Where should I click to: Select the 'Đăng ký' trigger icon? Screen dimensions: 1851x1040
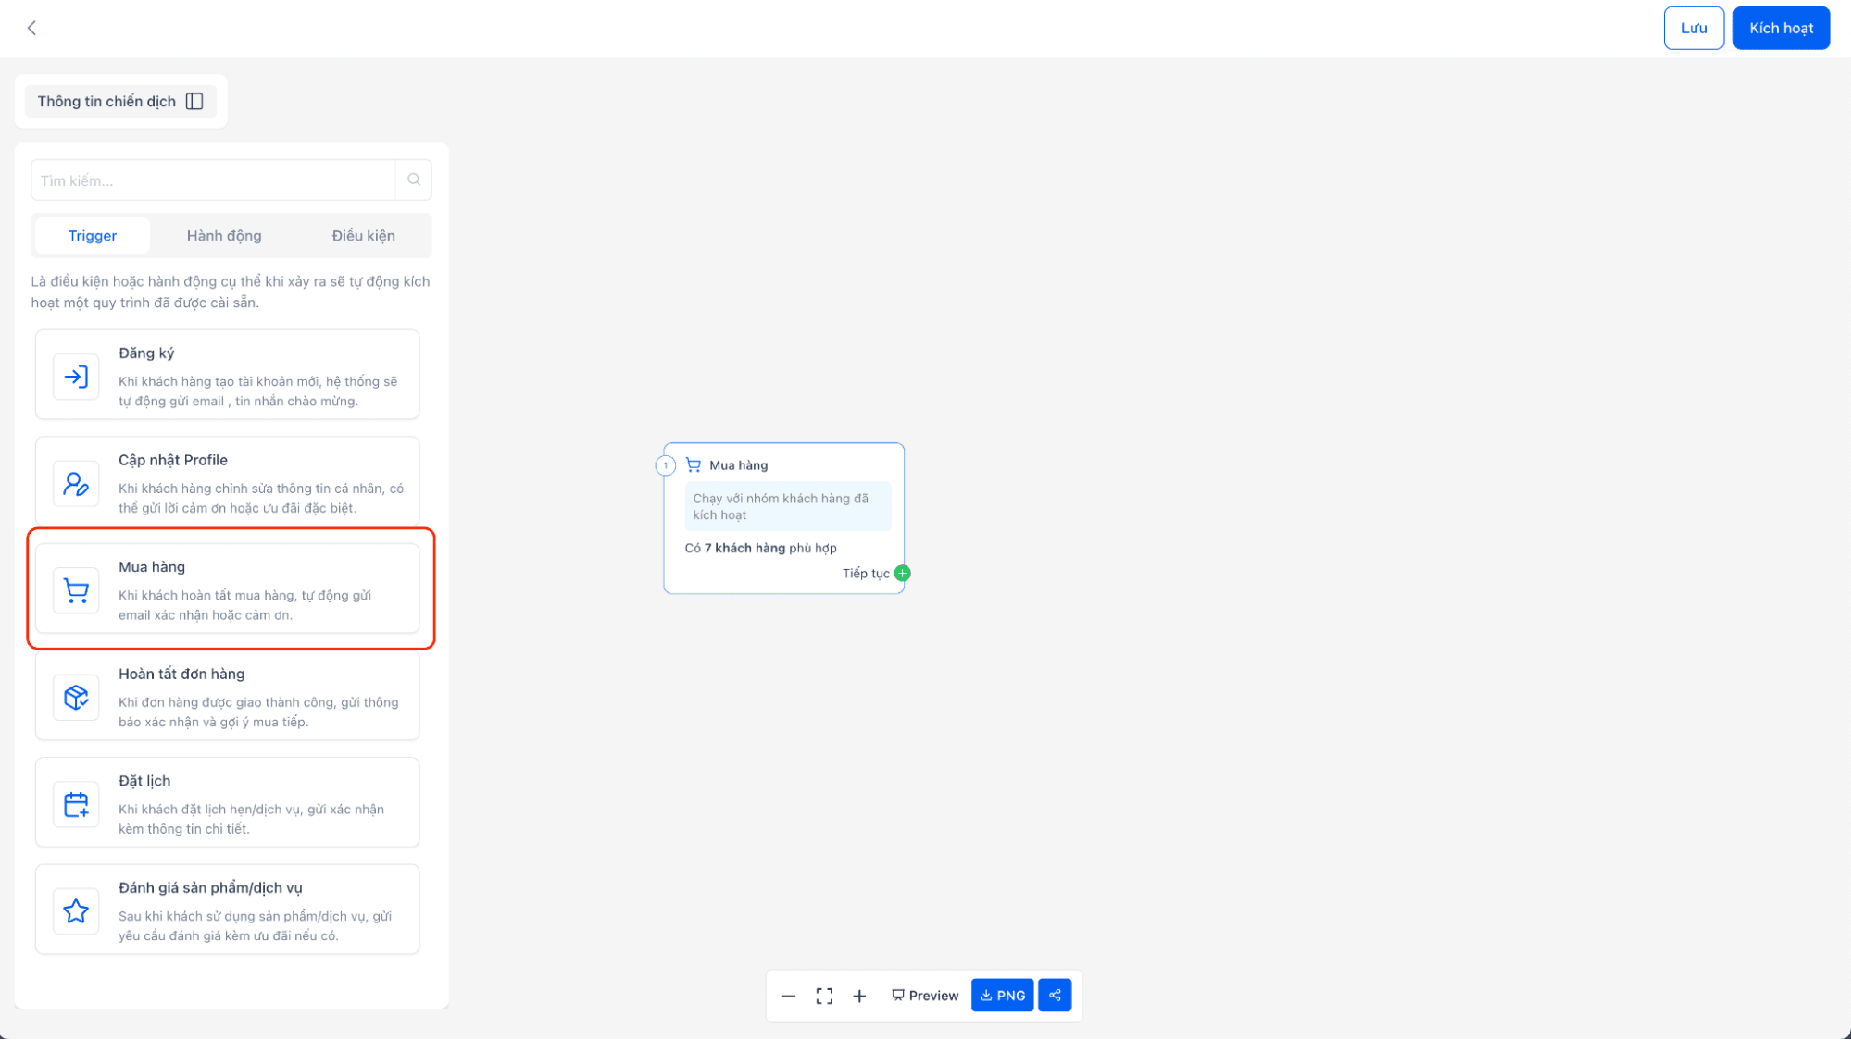(x=76, y=376)
